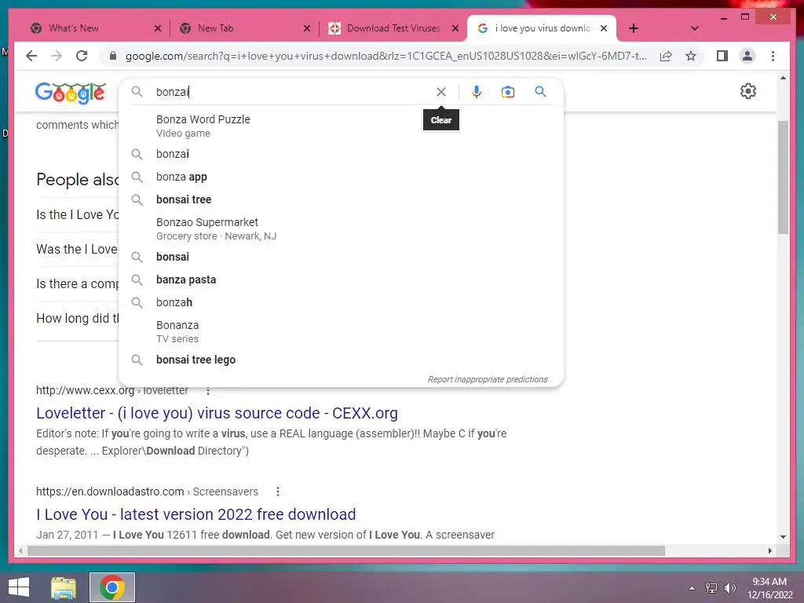The image size is (804, 603).
Task: Open the network tray icon
Action: pyautogui.click(x=711, y=588)
